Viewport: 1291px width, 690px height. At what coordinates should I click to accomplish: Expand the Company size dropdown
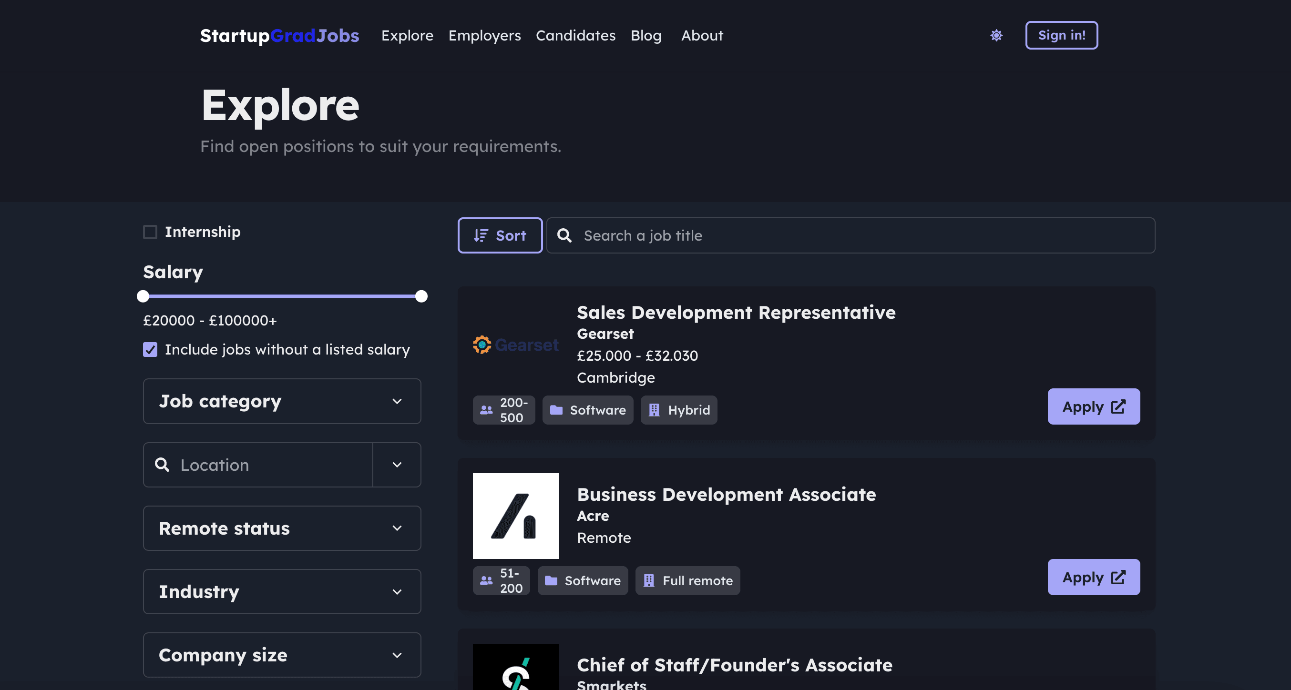(282, 655)
